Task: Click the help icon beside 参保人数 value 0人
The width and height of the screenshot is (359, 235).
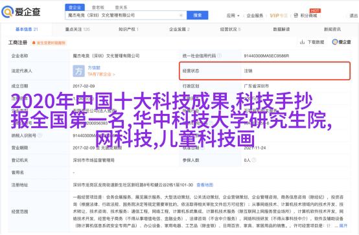Action: point(253,160)
